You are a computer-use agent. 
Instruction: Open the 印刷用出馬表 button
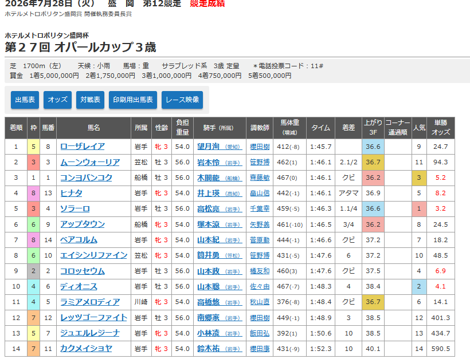click(x=133, y=100)
